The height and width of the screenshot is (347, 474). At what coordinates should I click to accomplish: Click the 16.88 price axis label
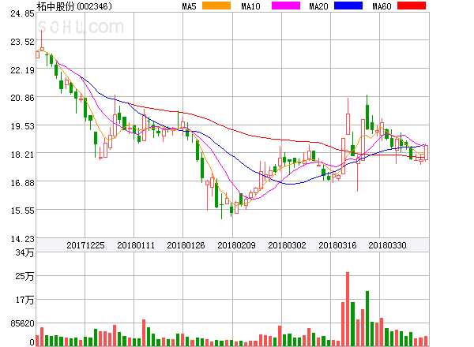(x=23, y=183)
